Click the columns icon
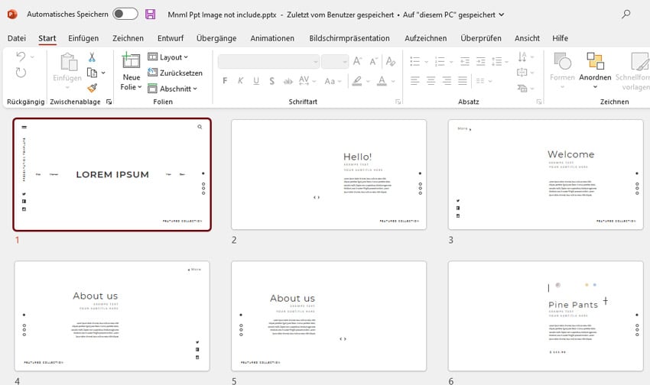The width and height of the screenshot is (650, 385). coord(480,81)
